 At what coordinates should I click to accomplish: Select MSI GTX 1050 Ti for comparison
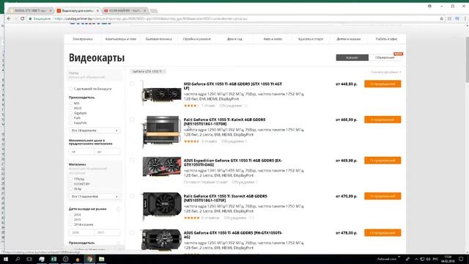132,84
